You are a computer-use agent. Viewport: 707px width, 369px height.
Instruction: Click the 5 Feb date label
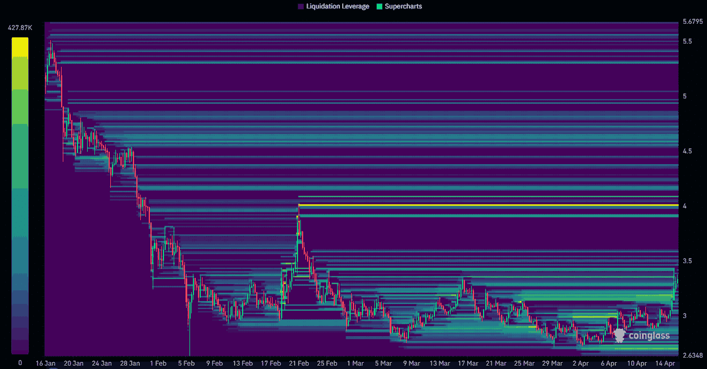click(186, 363)
